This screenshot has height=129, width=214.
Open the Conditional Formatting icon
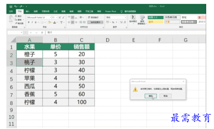coord(133,19)
